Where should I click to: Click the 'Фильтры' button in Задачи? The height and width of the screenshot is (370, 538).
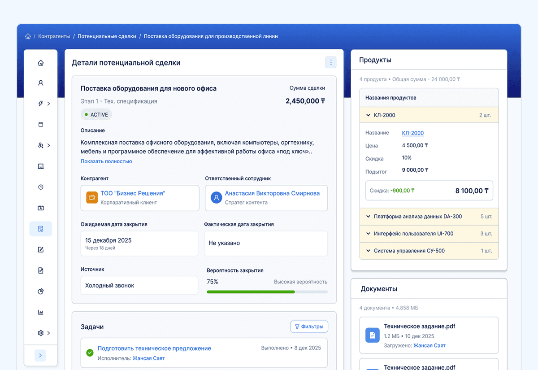[x=309, y=326]
